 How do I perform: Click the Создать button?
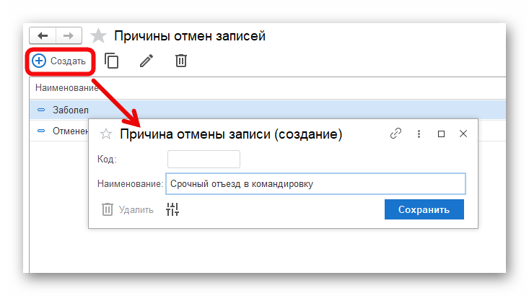pyautogui.click(x=59, y=61)
